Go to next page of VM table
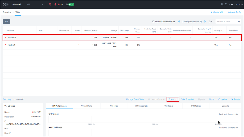 205,22
